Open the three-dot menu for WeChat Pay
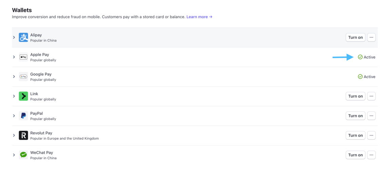 tap(371, 155)
